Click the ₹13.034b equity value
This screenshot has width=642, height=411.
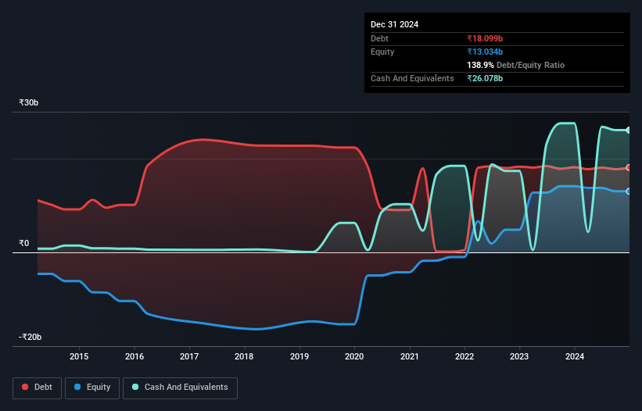(485, 52)
